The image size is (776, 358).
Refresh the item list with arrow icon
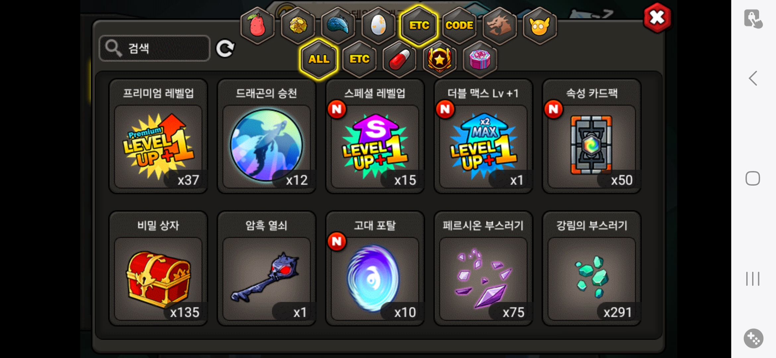tap(225, 49)
